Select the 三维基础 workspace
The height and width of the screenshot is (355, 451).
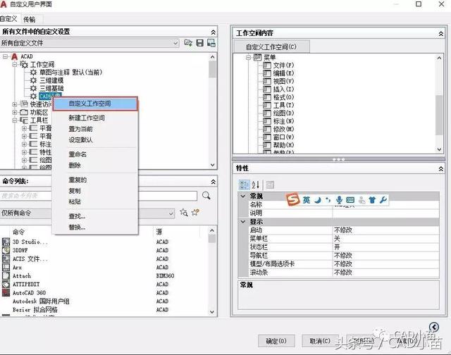[51, 88]
